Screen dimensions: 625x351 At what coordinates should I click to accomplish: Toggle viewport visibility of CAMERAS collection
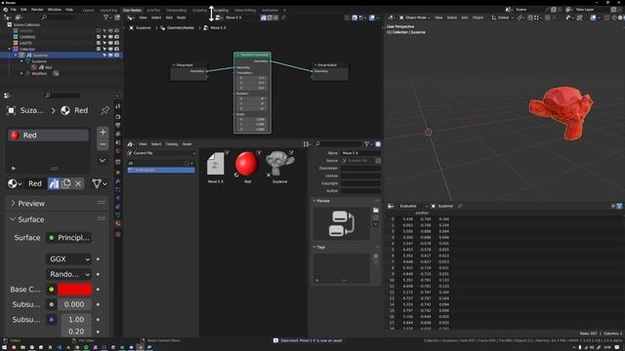110,37
